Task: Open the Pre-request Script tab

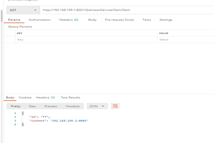Action: (119, 20)
